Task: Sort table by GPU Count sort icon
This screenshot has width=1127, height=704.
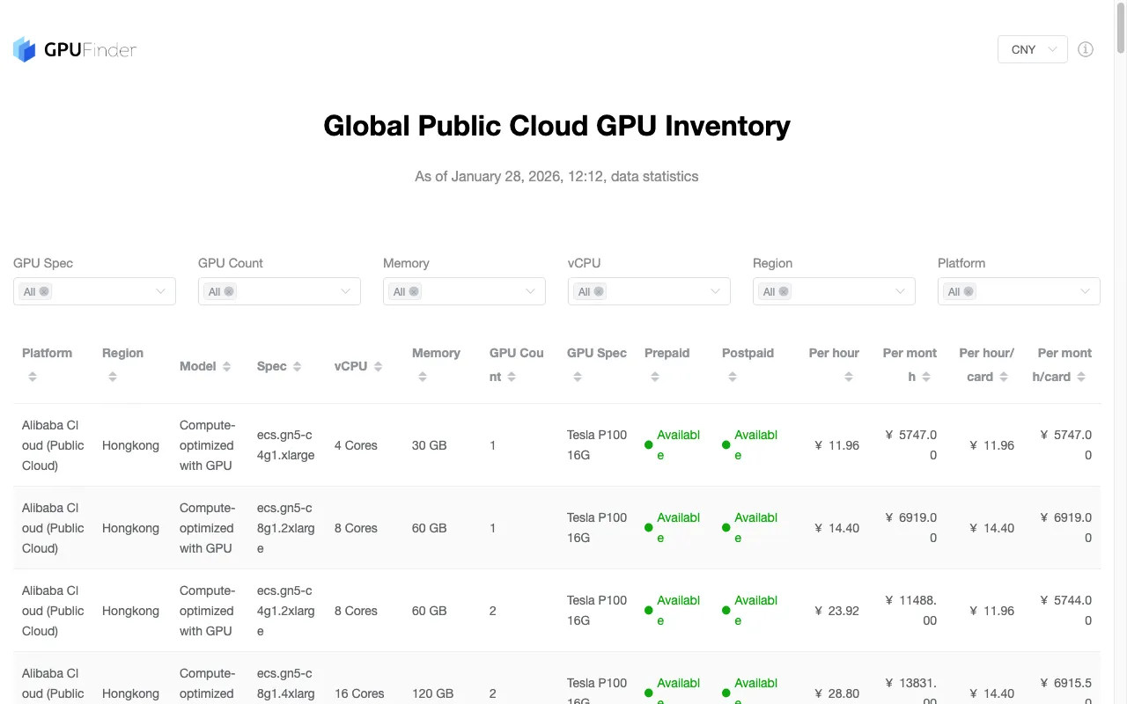Action: point(512,377)
